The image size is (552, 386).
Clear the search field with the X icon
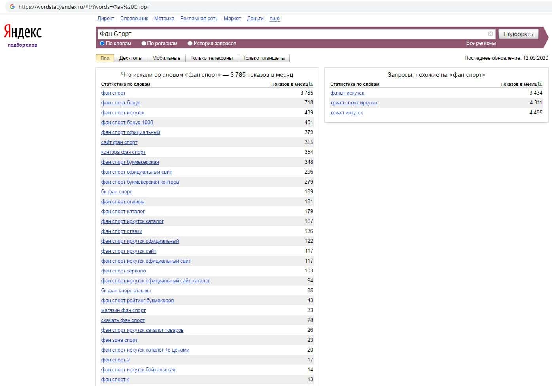490,34
